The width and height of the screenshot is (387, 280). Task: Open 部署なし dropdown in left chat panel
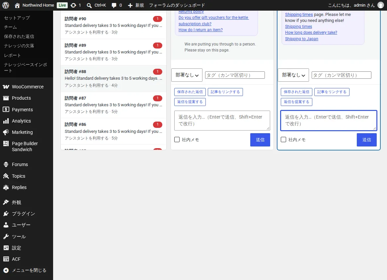pyautogui.click(x=187, y=75)
